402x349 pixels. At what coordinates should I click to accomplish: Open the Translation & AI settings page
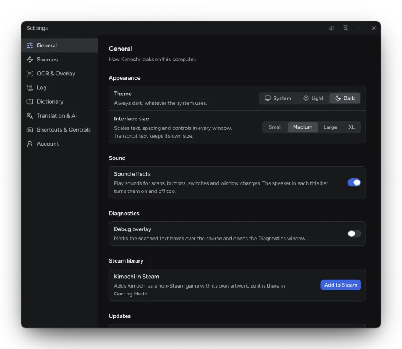pyautogui.click(x=60, y=116)
